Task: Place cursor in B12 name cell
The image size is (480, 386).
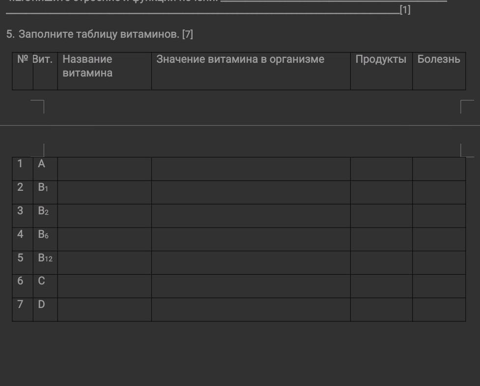Action: click(104, 262)
